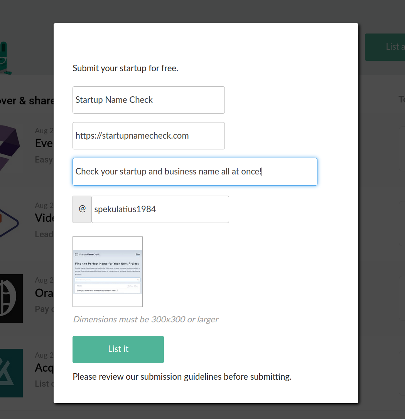Click the tagline description input field
The image size is (405, 419).
[x=195, y=171]
